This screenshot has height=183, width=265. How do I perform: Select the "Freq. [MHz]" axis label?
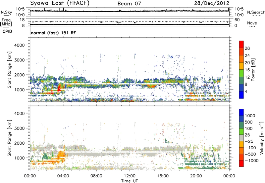coord(6,22)
